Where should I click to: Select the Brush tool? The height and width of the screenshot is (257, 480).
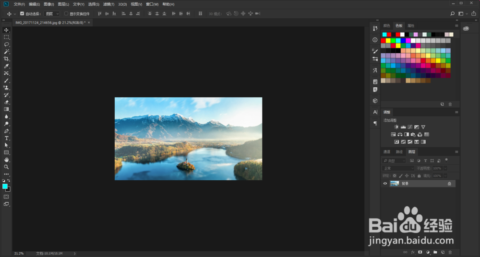coord(6,81)
